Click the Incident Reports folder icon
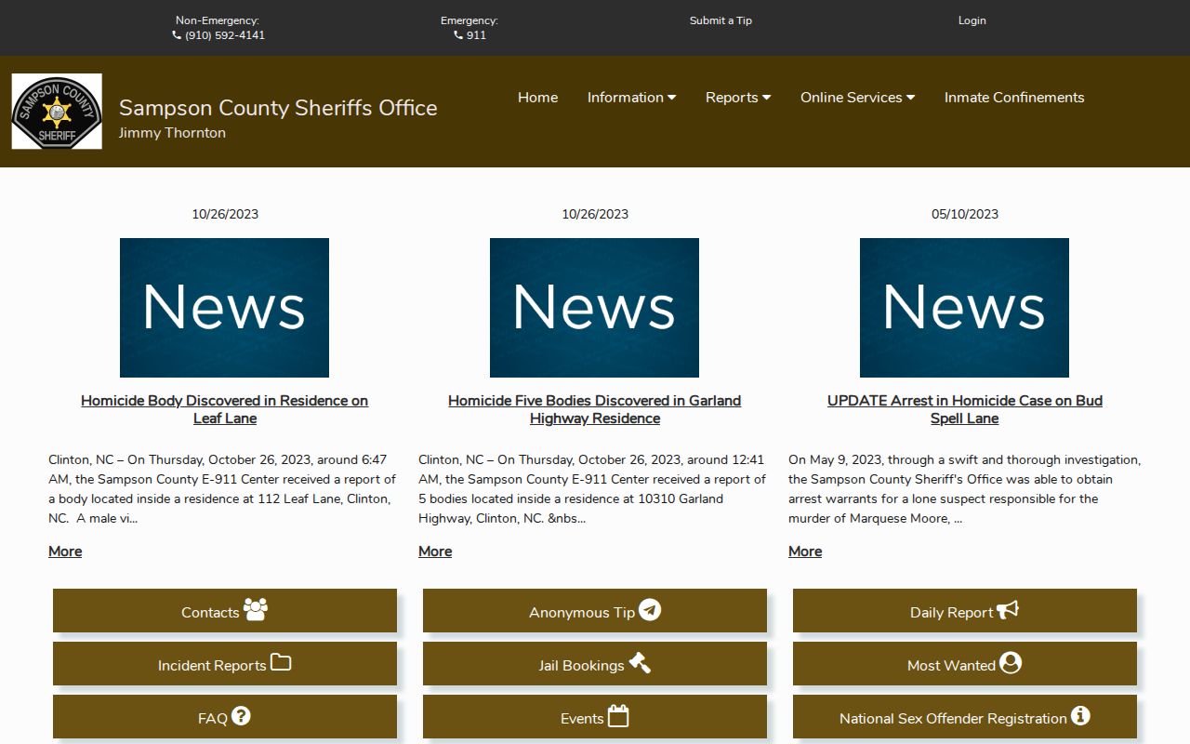1190x744 pixels. (281, 662)
